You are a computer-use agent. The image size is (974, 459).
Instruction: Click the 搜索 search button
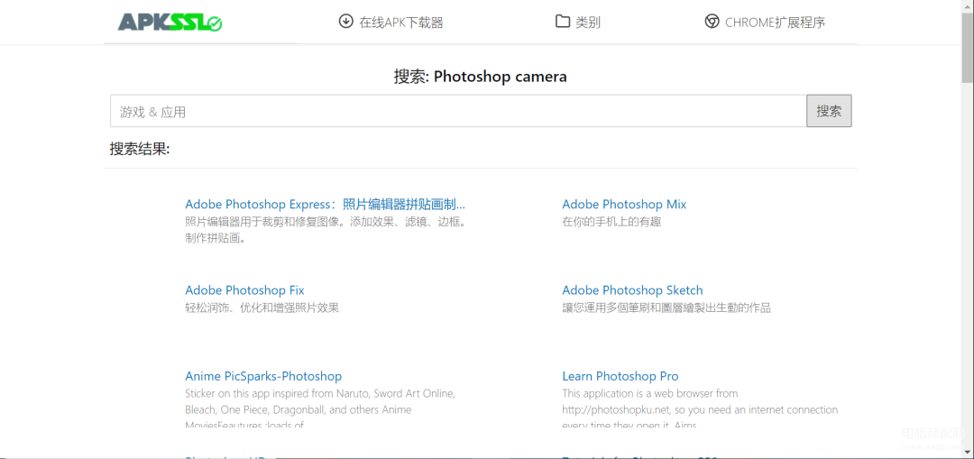point(829,111)
